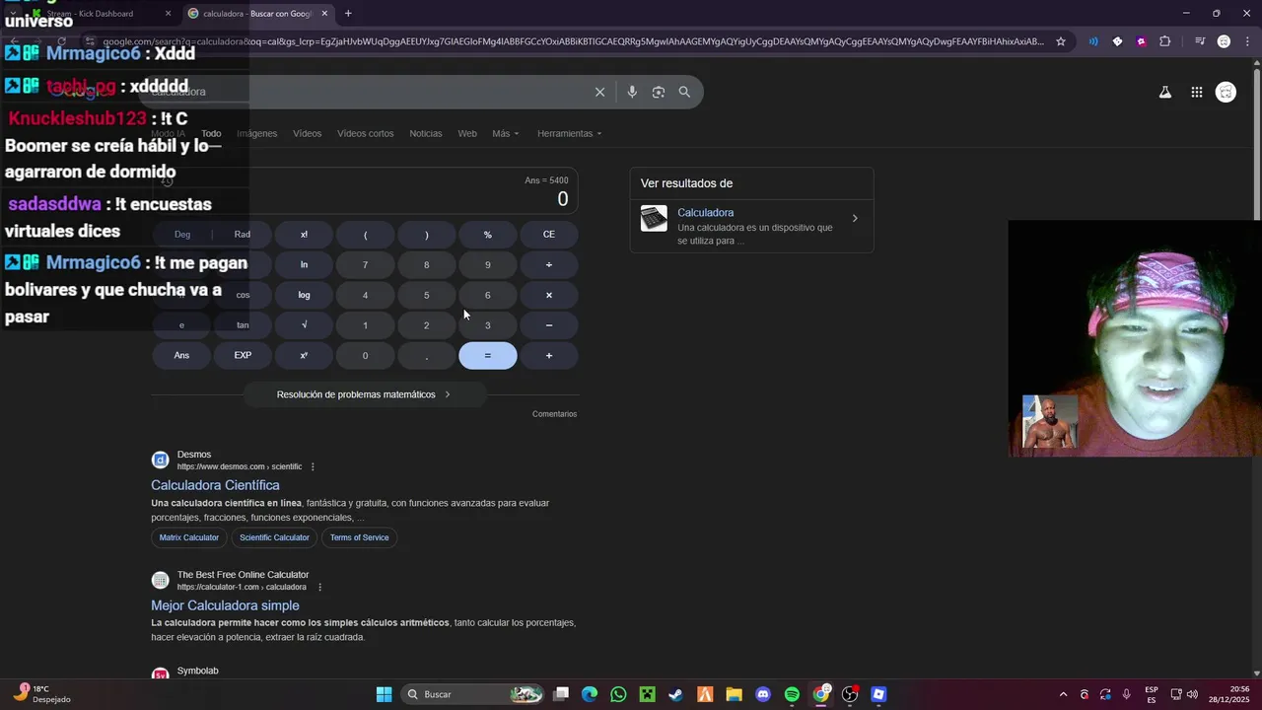Open Spotify from the taskbar

(792, 694)
